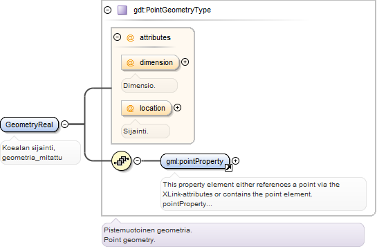
Task: Select the dimension attribute node
Action: pos(150,62)
